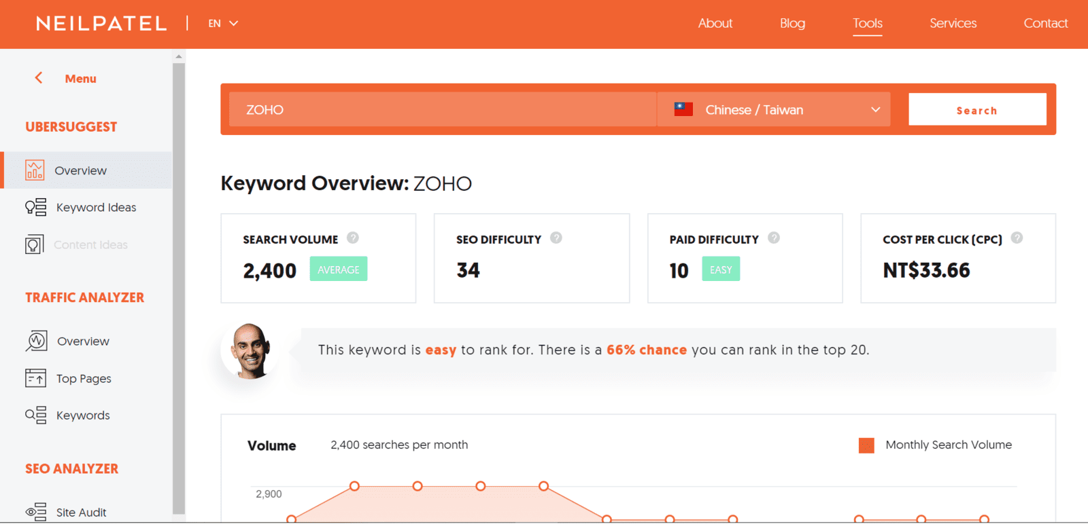Click the Keywords sidebar icon
The image size is (1088, 524).
coord(35,415)
